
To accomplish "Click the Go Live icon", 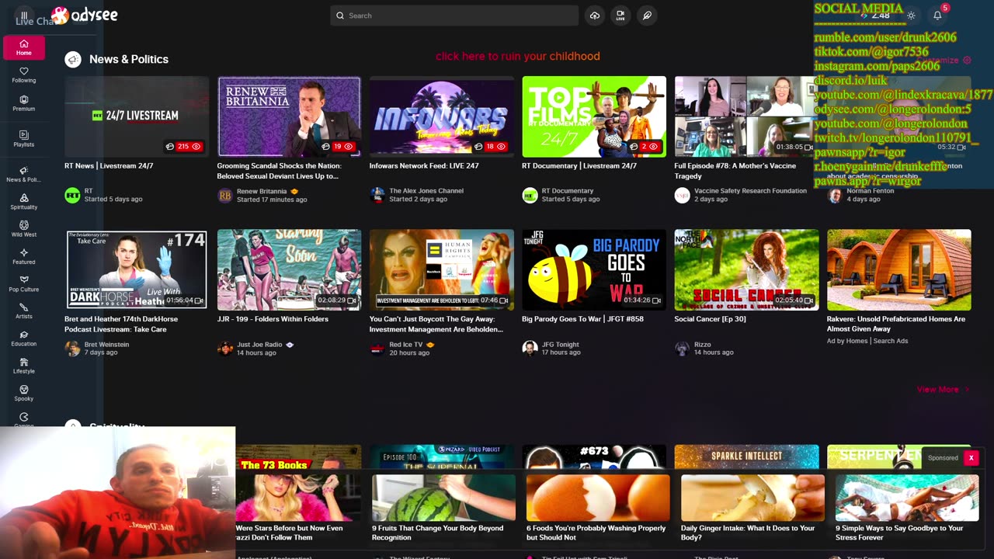I will pos(620,16).
